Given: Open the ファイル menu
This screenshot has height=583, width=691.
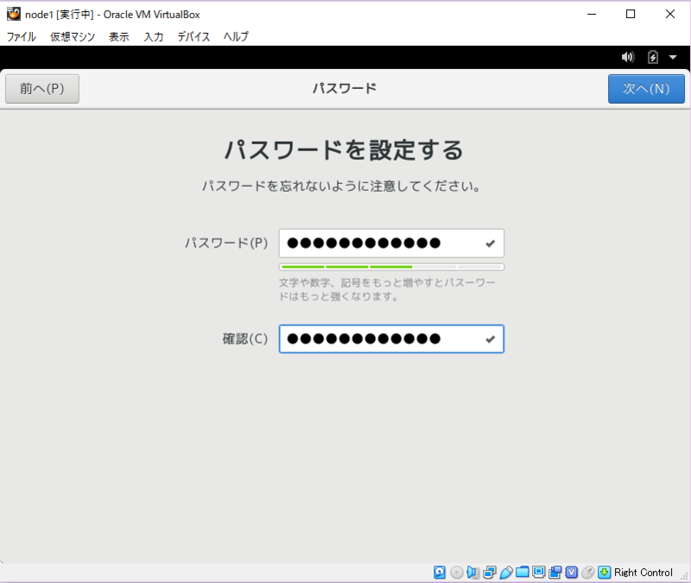Looking at the screenshot, I should click(21, 36).
